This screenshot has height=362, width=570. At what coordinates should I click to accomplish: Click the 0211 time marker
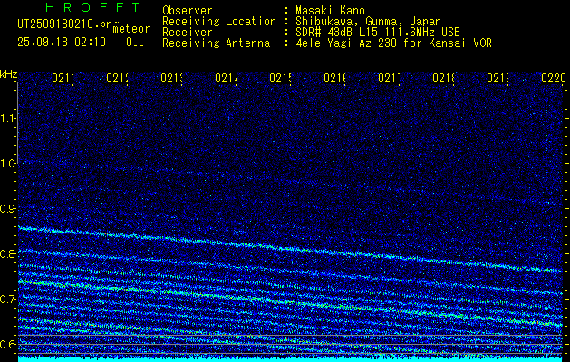[64, 78]
